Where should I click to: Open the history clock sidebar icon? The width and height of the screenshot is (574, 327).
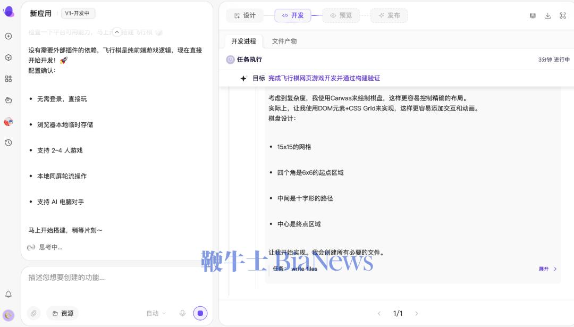click(9, 143)
